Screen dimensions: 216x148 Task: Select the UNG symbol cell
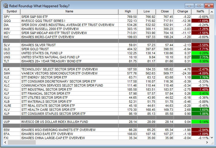coord(12,57)
